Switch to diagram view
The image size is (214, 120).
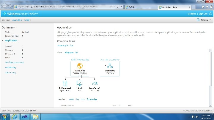click(69, 52)
